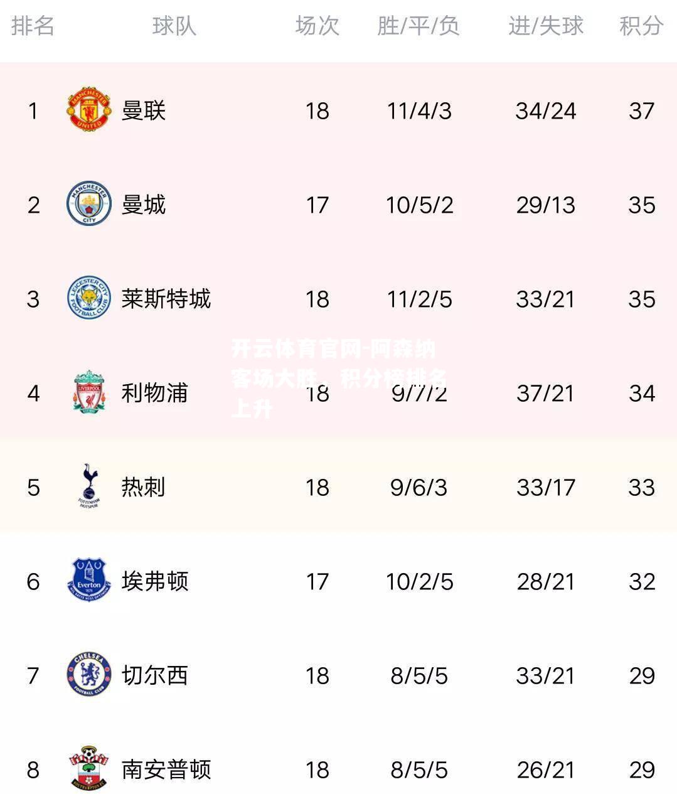
Task: Click the 埃弗顿 team name
Action: click(155, 581)
